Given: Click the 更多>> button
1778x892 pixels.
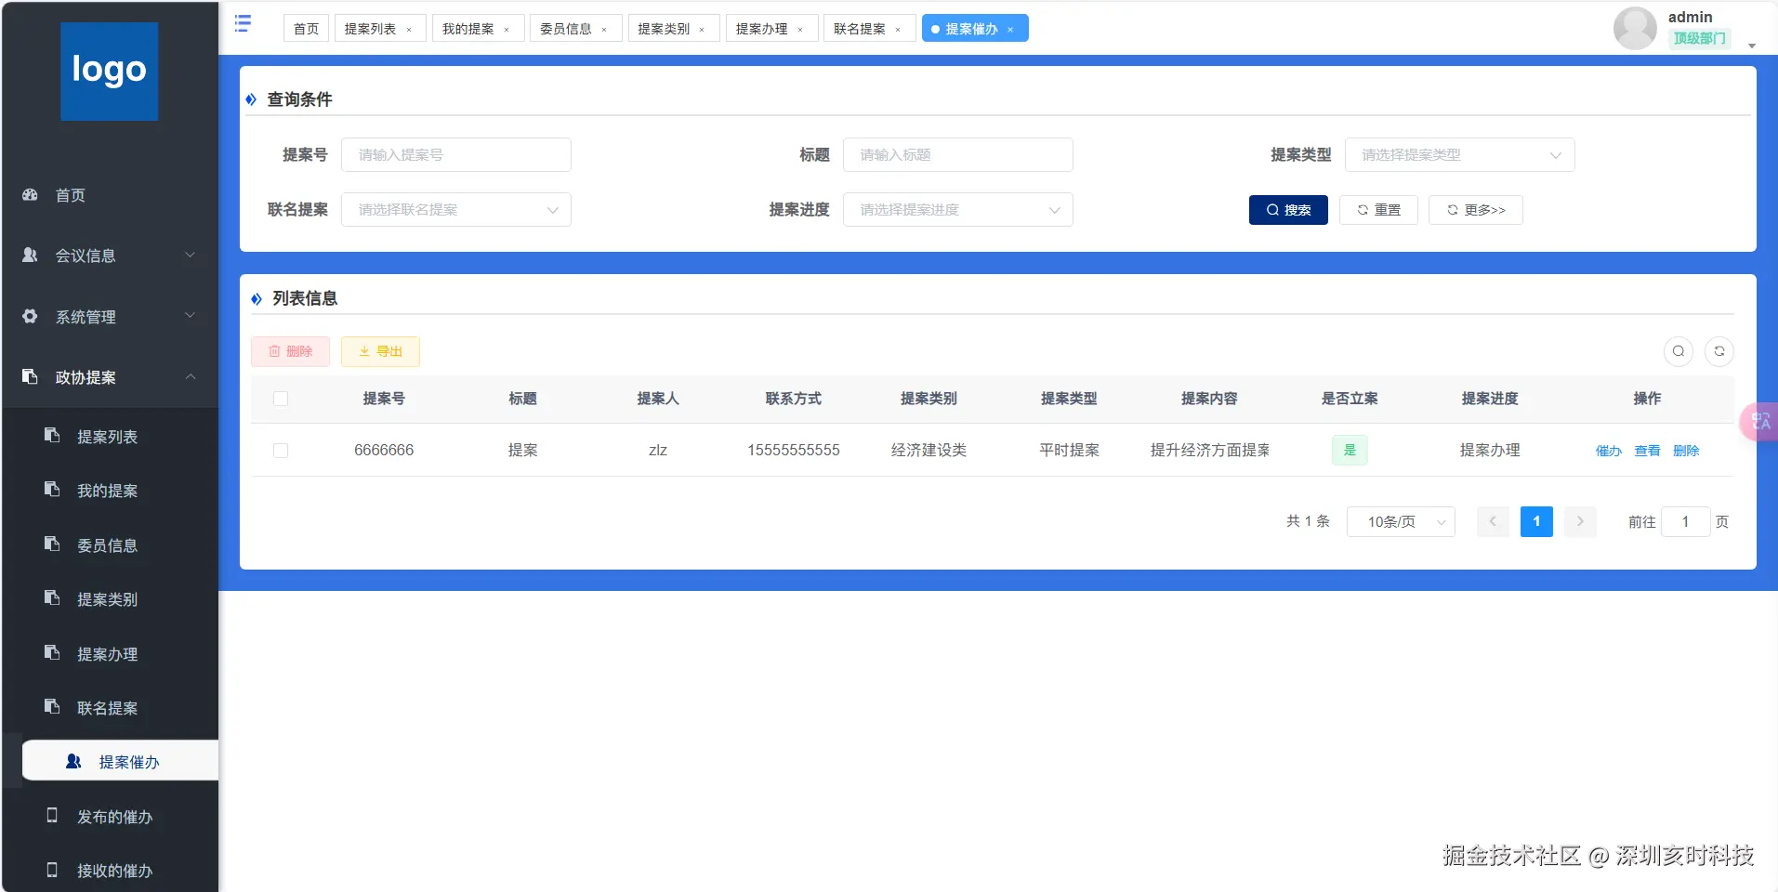Looking at the screenshot, I should click(x=1476, y=210).
